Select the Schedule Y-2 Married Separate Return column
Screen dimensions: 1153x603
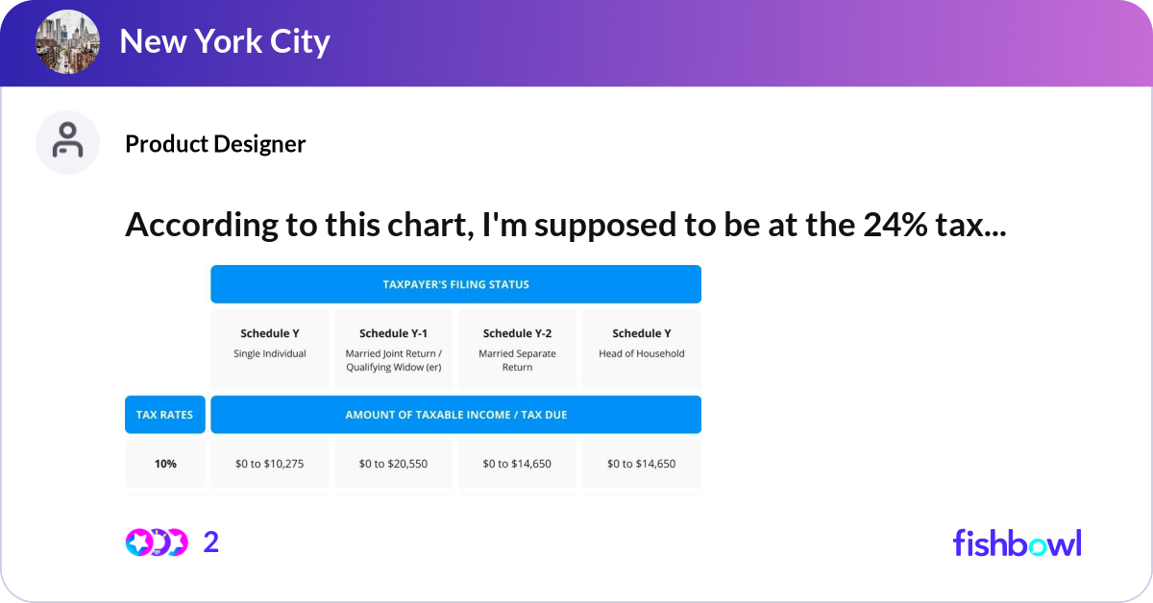517,349
